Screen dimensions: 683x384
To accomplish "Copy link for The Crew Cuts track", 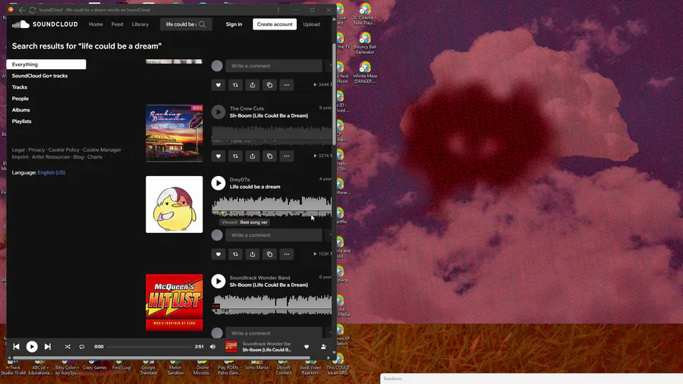I will tap(269, 156).
